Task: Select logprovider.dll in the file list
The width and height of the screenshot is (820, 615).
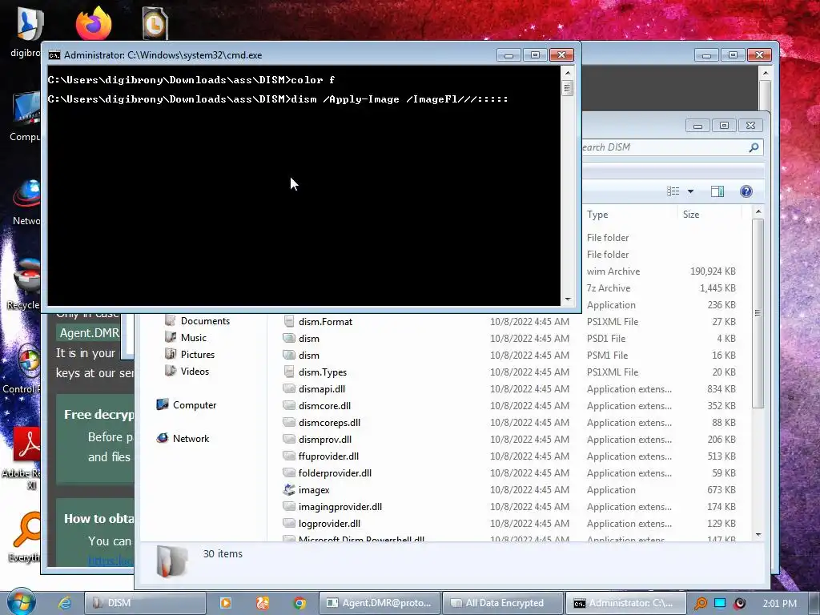Action: pos(329,523)
